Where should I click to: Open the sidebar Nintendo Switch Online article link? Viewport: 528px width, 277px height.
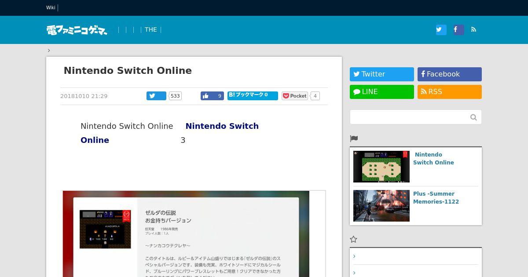coord(433,158)
